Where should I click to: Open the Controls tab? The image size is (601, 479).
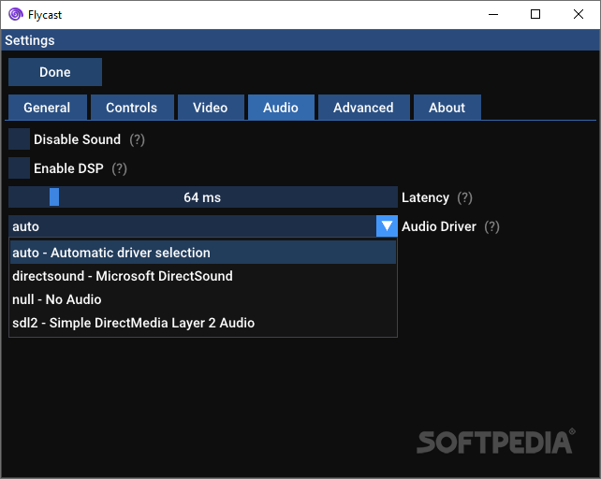[132, 108]
